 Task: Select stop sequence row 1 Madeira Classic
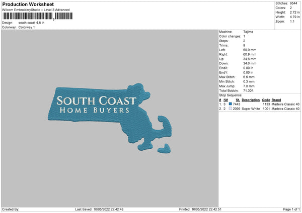(x=259, y=104)
